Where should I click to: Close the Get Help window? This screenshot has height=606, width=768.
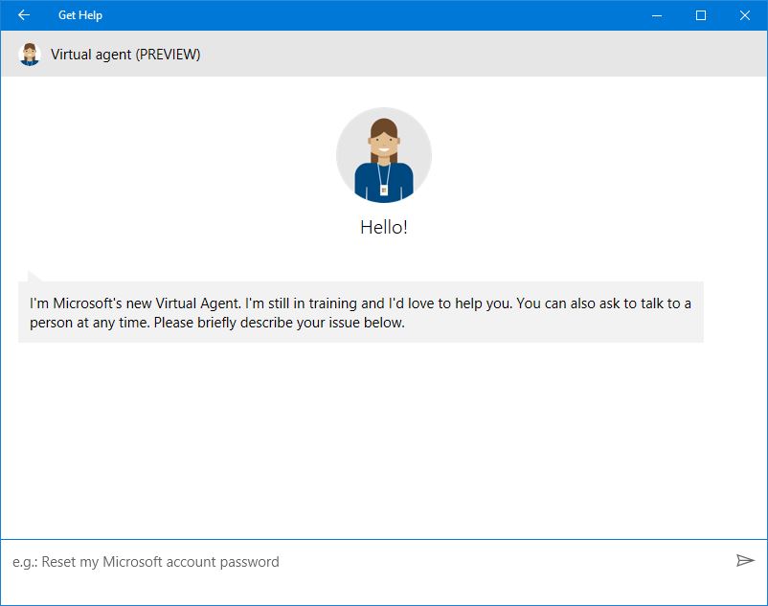pyautogui.click(x=745, y=15)
